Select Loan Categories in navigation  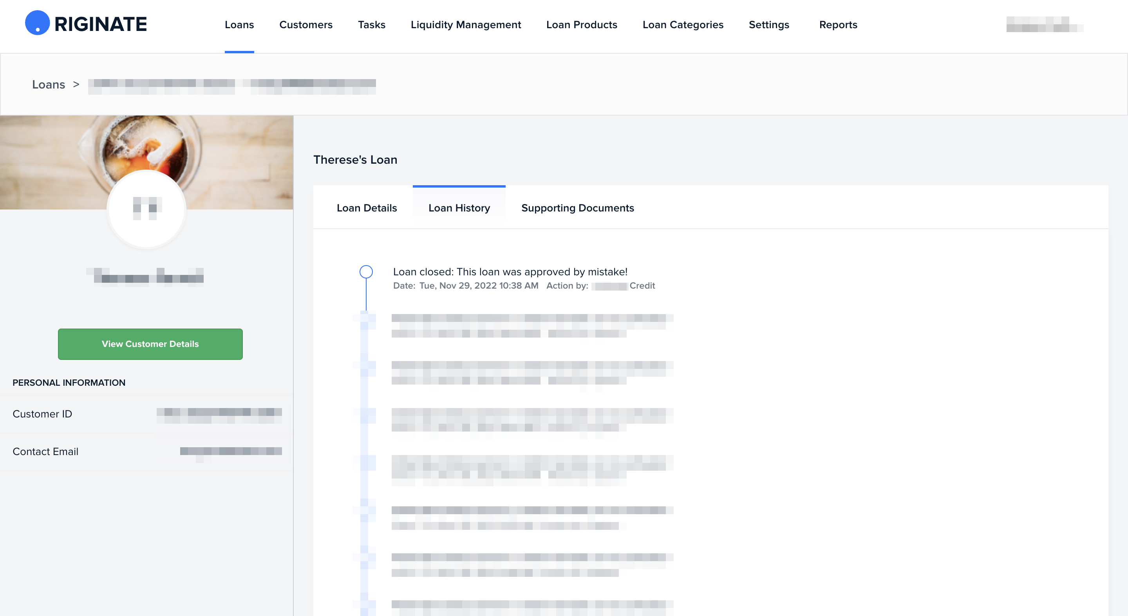pyautogui.click(x=683, y=25)
